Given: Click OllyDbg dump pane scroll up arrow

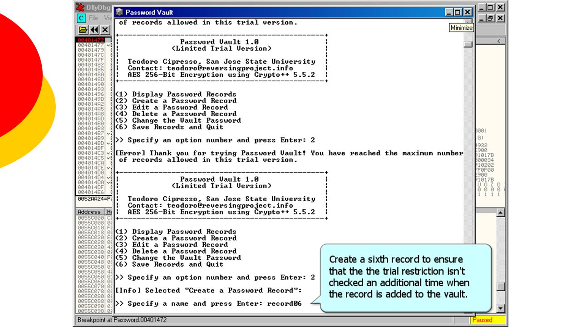Looking at the screenshot, I should click(501, 213).
